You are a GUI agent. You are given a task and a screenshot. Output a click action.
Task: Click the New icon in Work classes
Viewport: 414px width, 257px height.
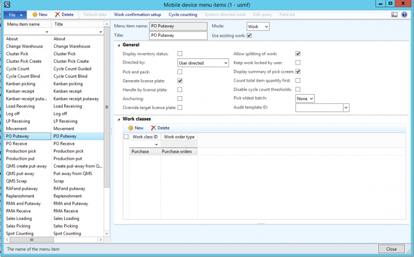click(131, 128)
